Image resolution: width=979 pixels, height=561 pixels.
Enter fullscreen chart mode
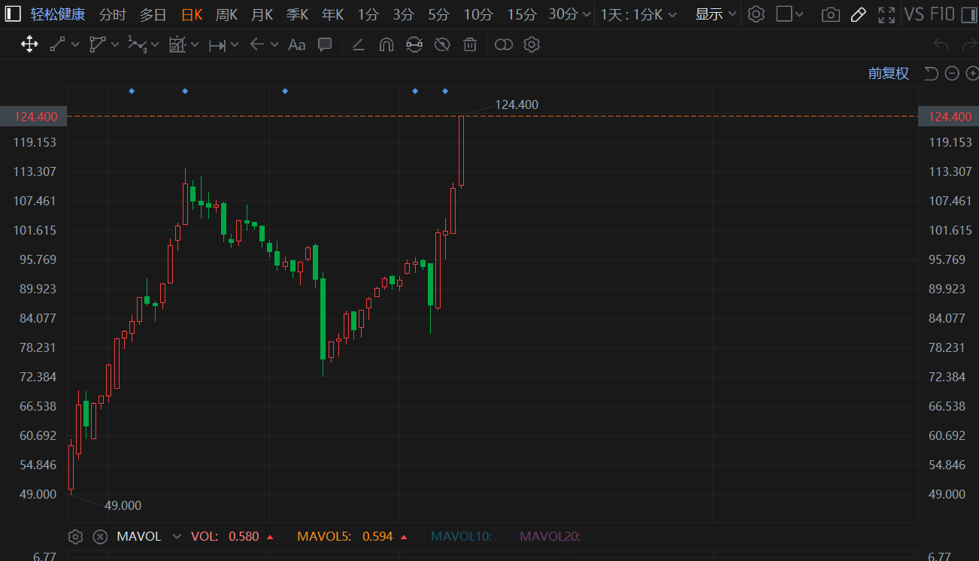pos(887,14)
